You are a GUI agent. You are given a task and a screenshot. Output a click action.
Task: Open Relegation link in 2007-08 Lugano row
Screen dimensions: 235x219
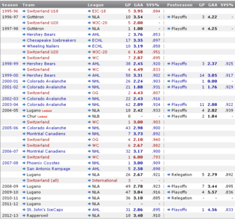182,174
